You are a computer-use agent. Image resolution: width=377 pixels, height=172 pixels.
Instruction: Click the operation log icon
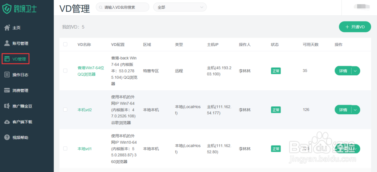tap(7, 75)
